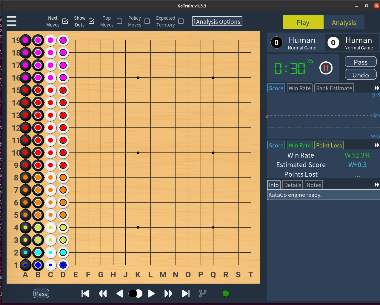Fast-forward several moves ahead

point(168,293)
